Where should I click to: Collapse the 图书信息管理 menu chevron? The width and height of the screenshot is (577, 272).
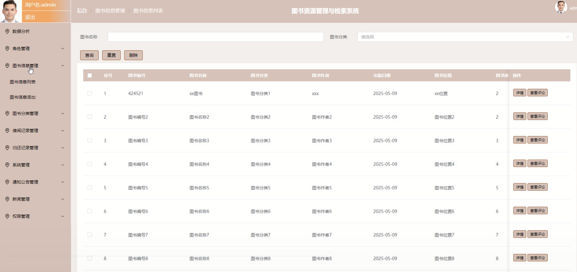click(x=63, y=66)
